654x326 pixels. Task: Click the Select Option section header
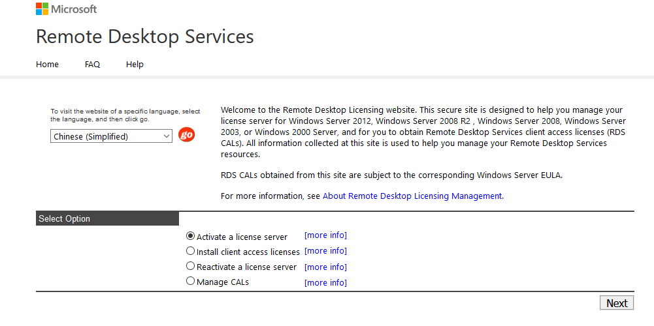pyautogui.click(x=107, y=218)
